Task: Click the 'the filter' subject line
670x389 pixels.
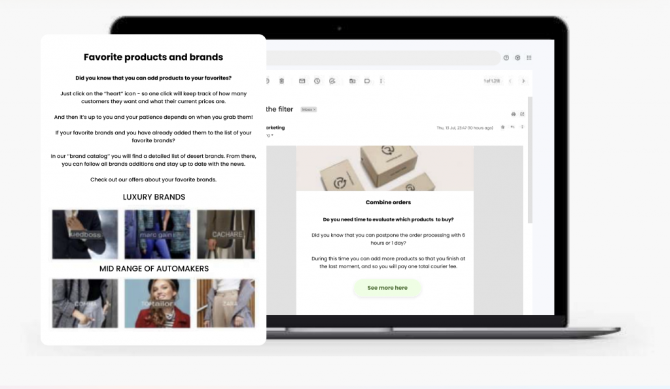Action: point(279,109)
